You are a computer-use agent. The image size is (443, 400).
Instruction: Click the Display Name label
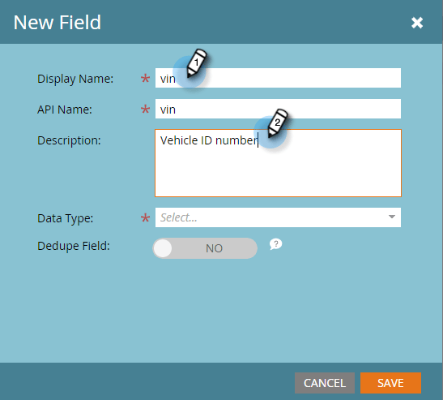click(x=75, y=79)
